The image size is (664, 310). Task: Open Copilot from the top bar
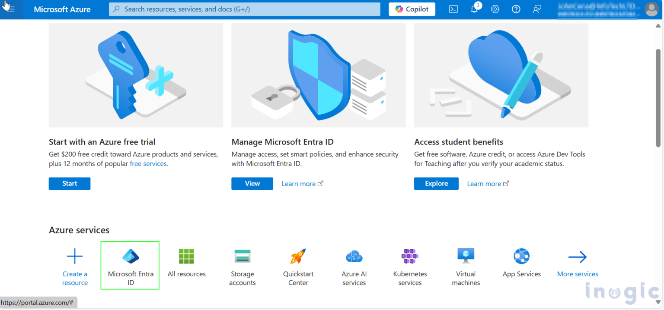tap(412, 9)
